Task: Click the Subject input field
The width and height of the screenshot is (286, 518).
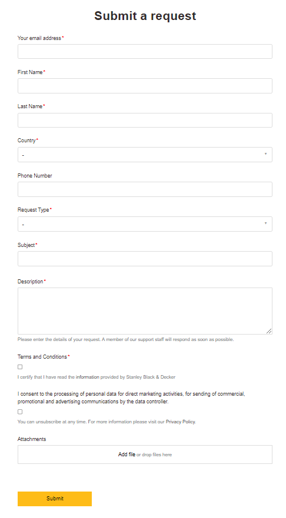Action: point(145,259)
